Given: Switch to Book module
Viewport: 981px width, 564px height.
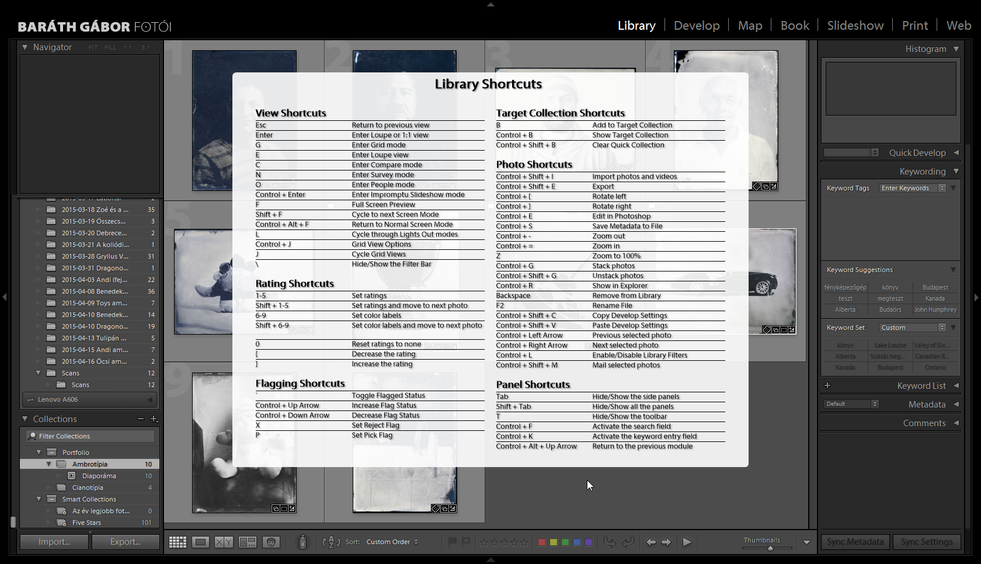Looking at the screenshot, I should pos(795,26).
